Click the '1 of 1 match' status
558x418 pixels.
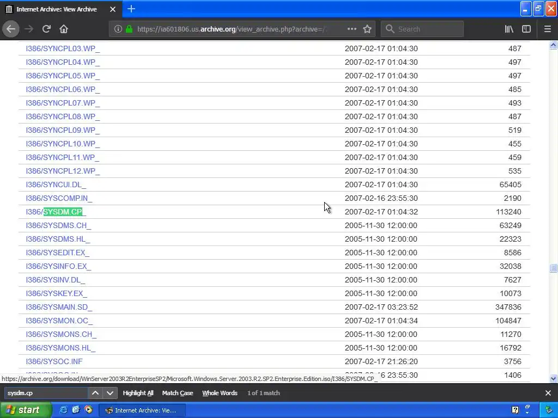point(263,393)
